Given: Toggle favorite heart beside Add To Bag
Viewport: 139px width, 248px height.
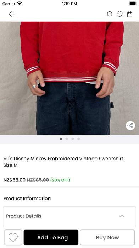Looking at the screenshot, I should pyautogui.click(x=13, y=237).
